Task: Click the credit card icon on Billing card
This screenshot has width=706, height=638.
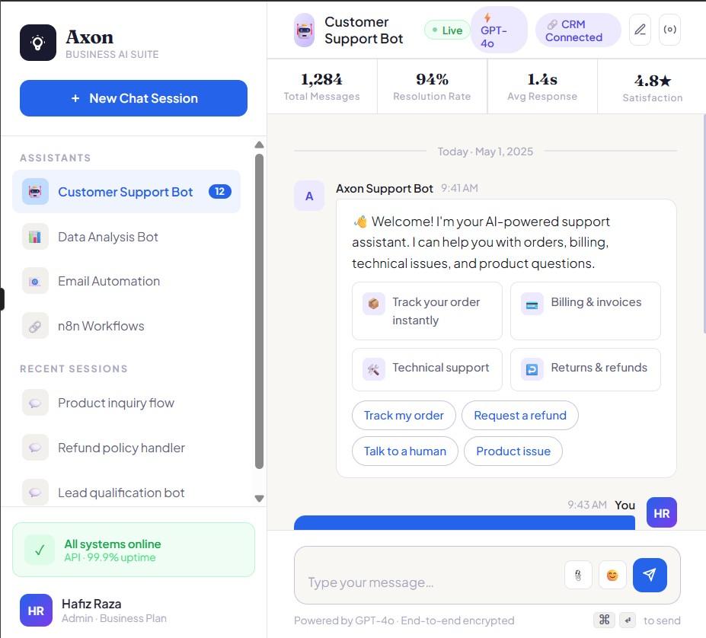Action: click(x=532, y=305)
